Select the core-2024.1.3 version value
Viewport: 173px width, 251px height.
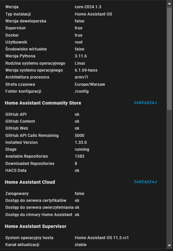88,7
